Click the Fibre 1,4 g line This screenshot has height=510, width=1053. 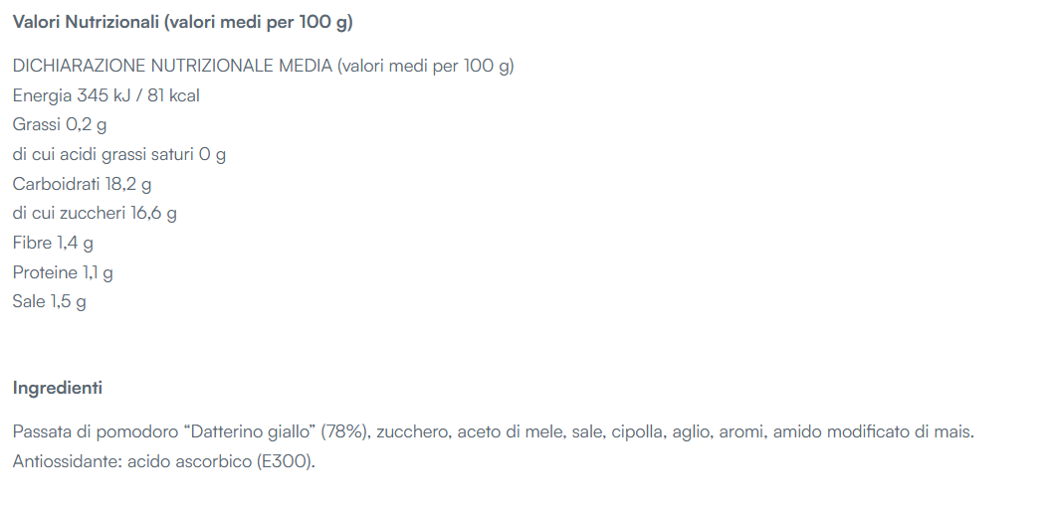pyautogui.click(x=53, y=243)
